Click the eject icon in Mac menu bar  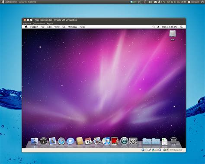point(158,27)
